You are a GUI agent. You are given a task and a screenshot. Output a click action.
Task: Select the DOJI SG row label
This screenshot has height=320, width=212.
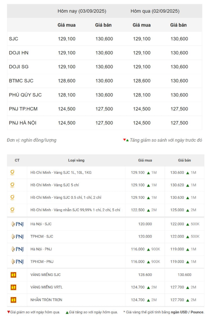pos(19,67)
